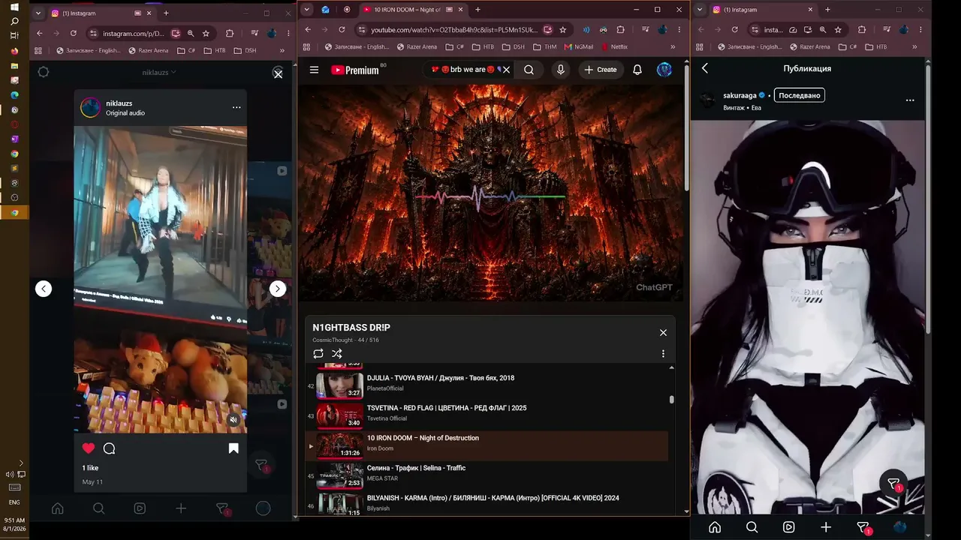The width and height of the screenshot is (961, 540).
Task: Create a new Instagram post in right window
Action: pos(826,527)
